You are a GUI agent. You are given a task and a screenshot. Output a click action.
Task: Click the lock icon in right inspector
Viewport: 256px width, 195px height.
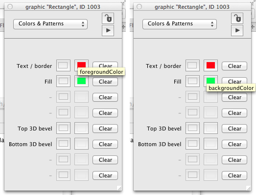(x=237, y=18)
